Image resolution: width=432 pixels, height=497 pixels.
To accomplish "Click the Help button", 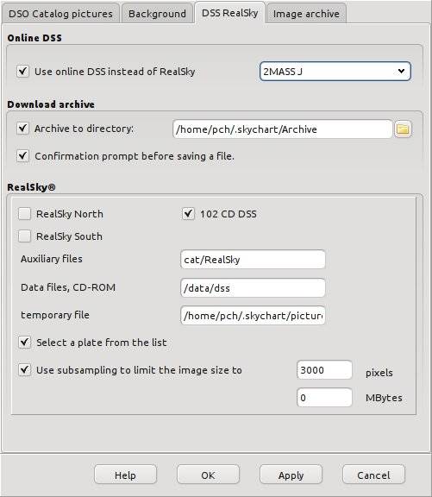I will pyautogui.click(x=125, y=475).
